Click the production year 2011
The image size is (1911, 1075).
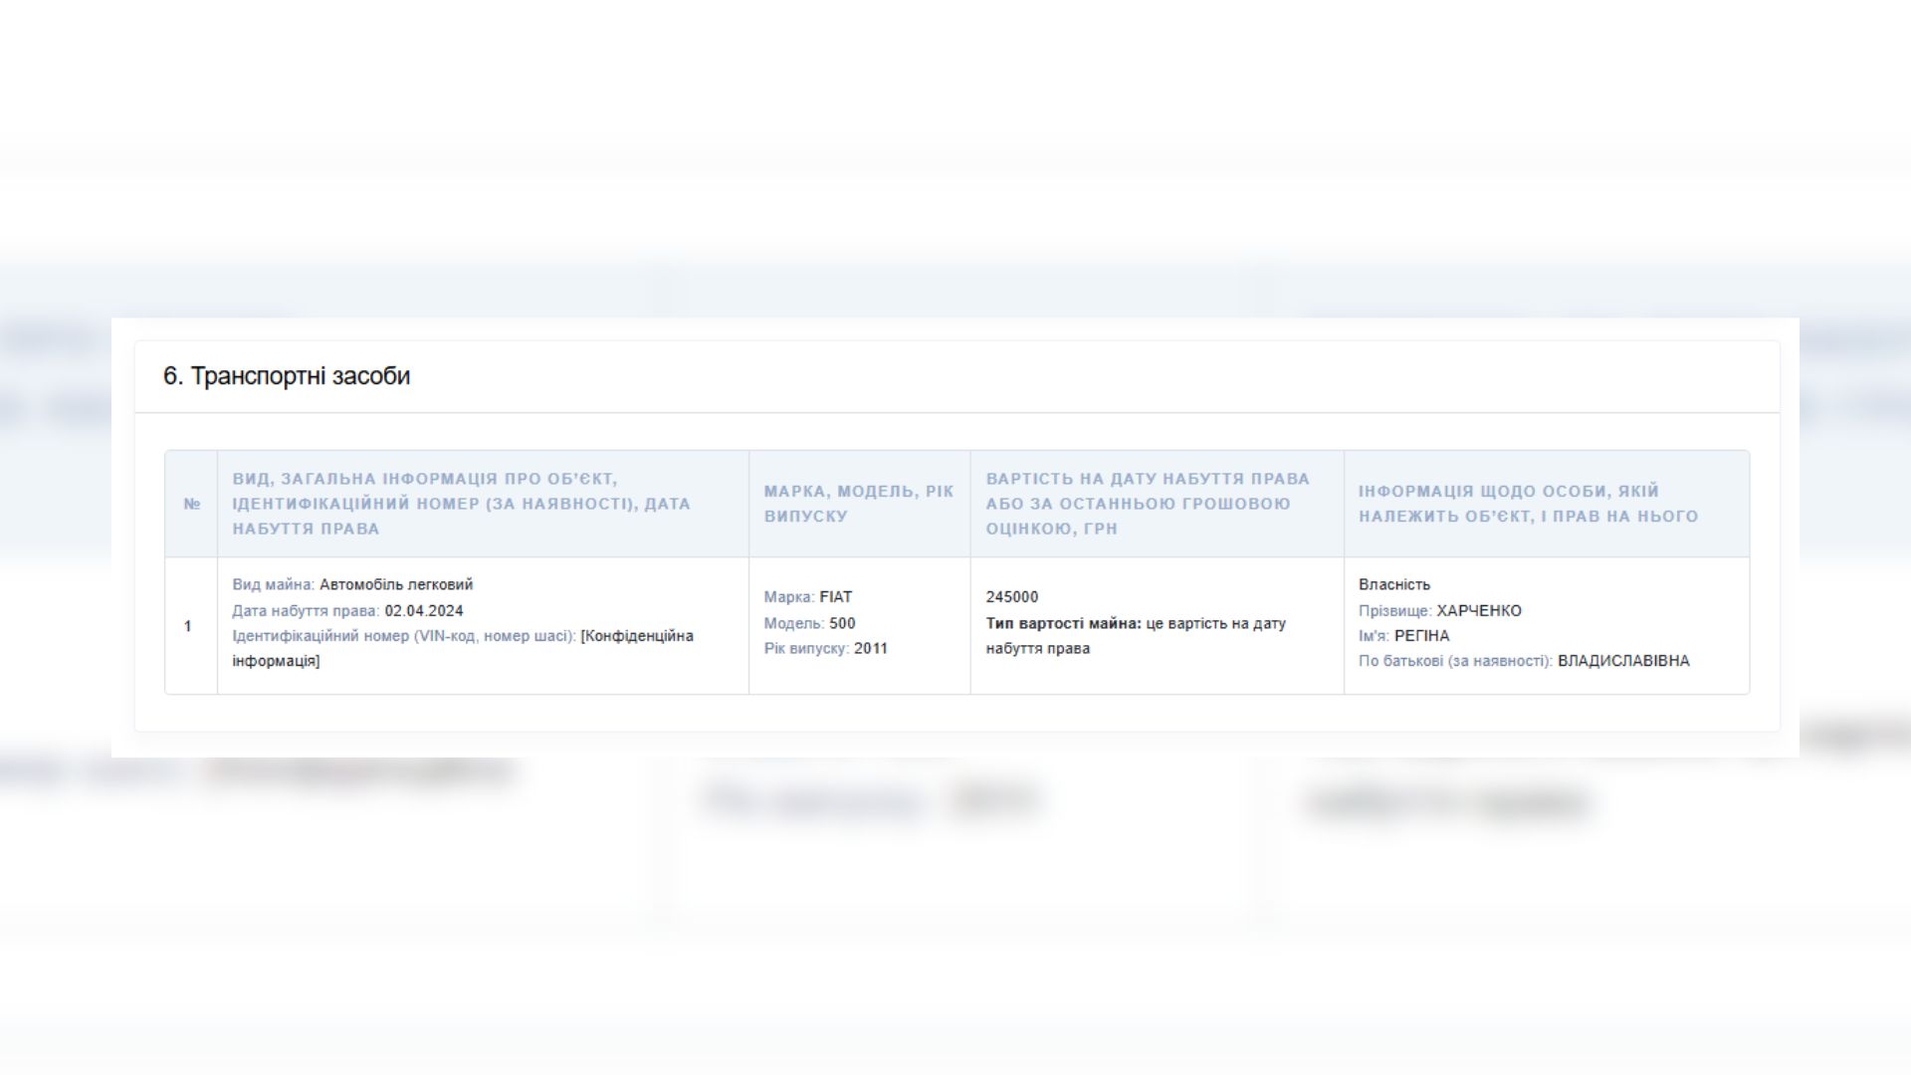coord(871,649)
